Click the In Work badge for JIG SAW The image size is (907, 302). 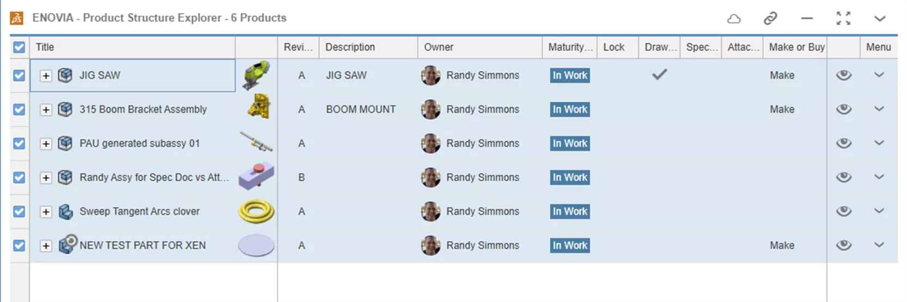pos(570,76)
